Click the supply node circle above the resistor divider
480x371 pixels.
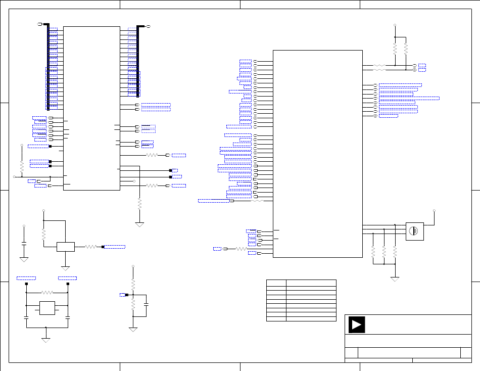tap(133, 266)
